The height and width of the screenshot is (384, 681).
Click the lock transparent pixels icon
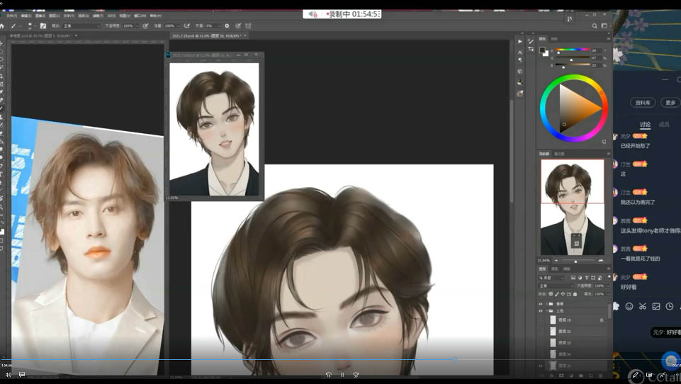click(x=551, y=294)
